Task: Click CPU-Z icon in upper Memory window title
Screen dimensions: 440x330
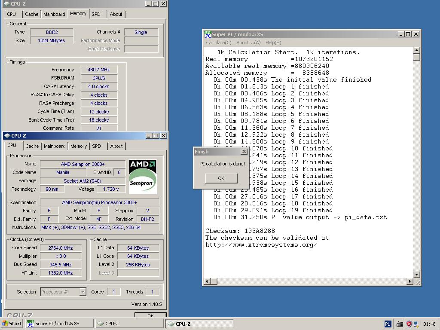Action: [7, 3]
